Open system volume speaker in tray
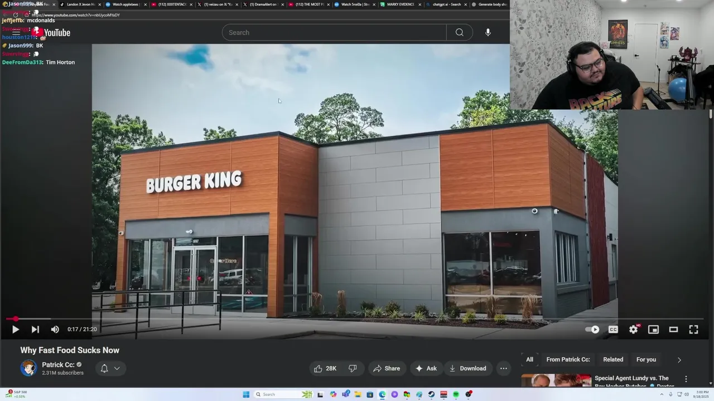Image resolution: width=714 pixels, height=401 pixels. pyautogui.click(x=687, y=394)
